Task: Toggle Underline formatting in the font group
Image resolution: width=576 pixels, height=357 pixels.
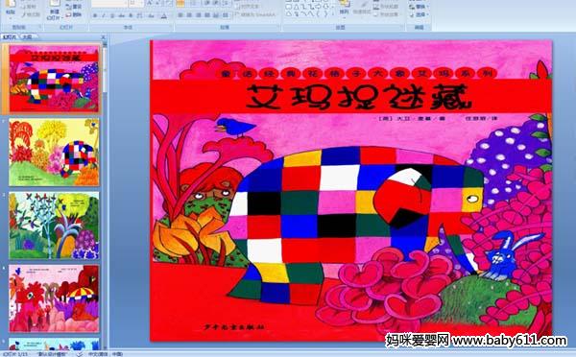Action: (112, 15)
